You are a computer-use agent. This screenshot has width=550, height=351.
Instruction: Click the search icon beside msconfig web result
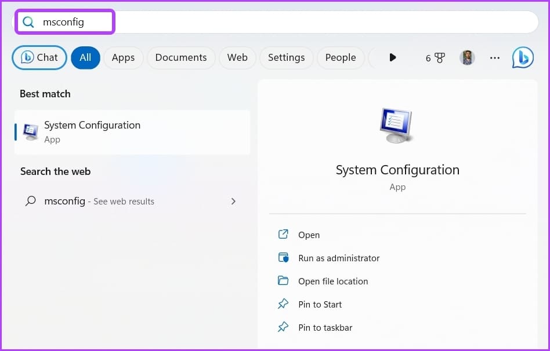31,201
